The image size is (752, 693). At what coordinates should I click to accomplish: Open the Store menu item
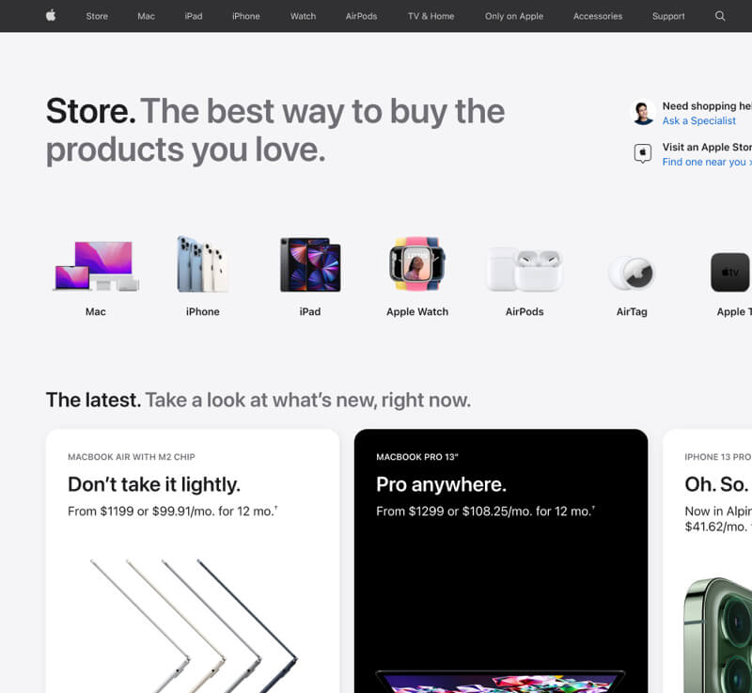pyautogui.click(x=97, y=16)
